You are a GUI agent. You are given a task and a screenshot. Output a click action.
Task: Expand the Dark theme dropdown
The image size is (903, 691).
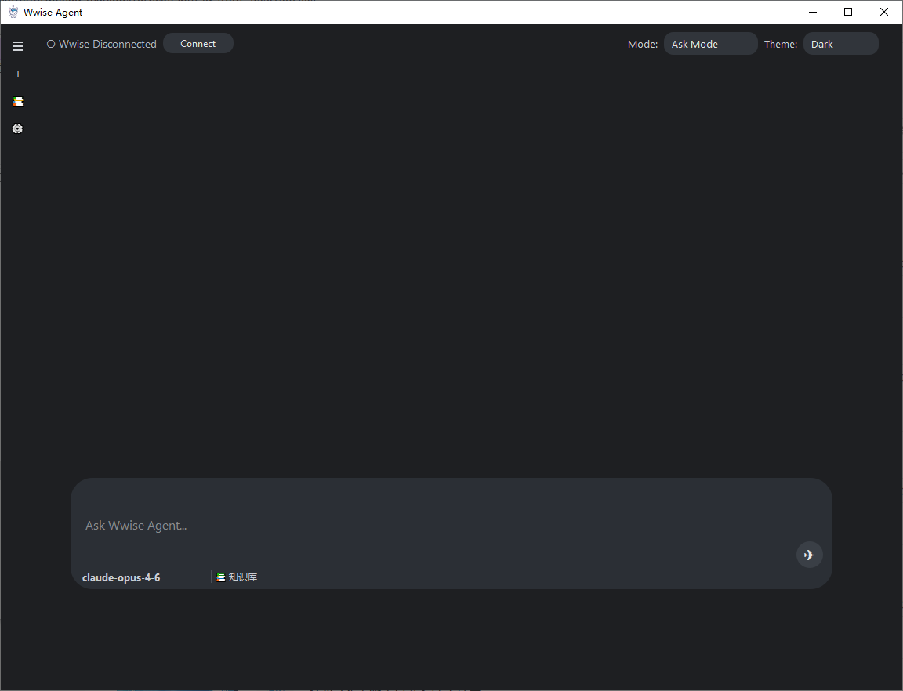tap(840, 44)
